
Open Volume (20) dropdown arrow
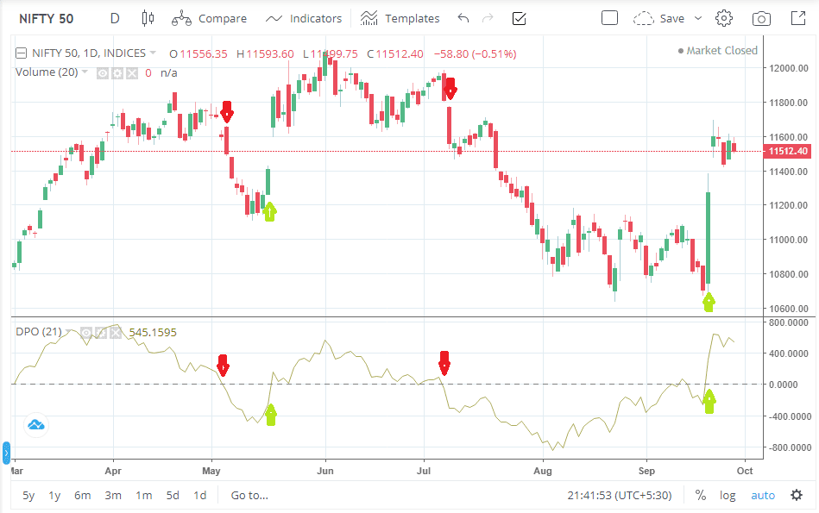(85, 72)
